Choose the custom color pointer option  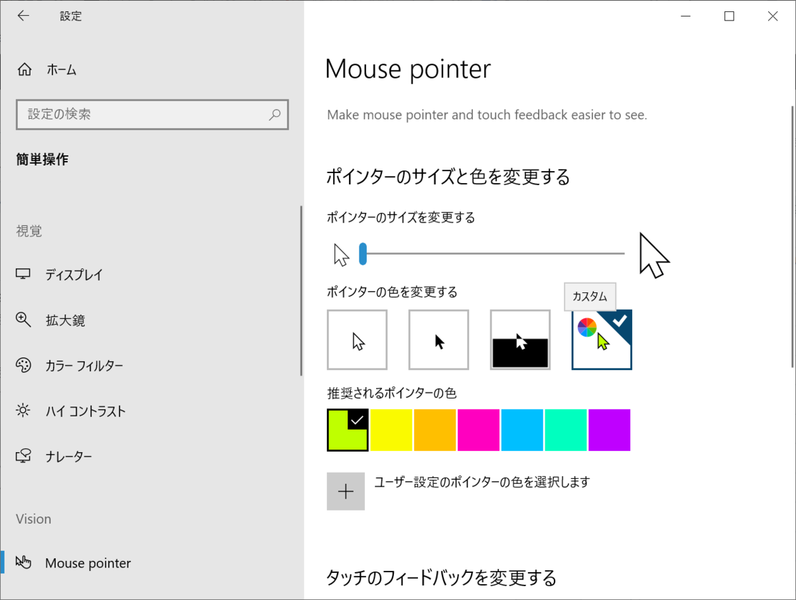(602, 339)
